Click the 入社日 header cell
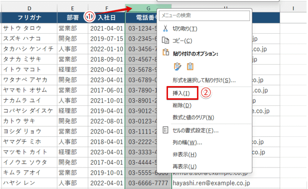This screenshot has width=308, height=189. click(x=107, y=18)
